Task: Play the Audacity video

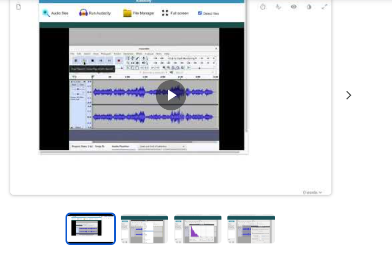Action: [x=171, y=95]
